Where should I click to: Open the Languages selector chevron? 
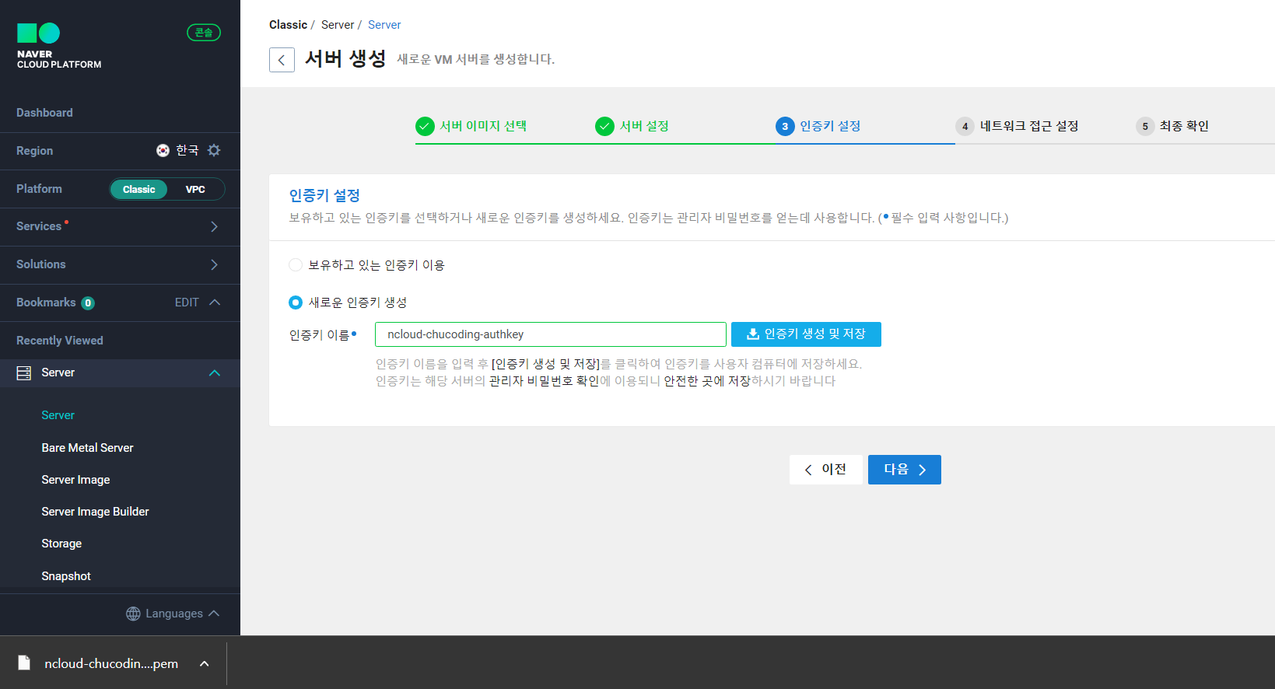tap(214, 614)
